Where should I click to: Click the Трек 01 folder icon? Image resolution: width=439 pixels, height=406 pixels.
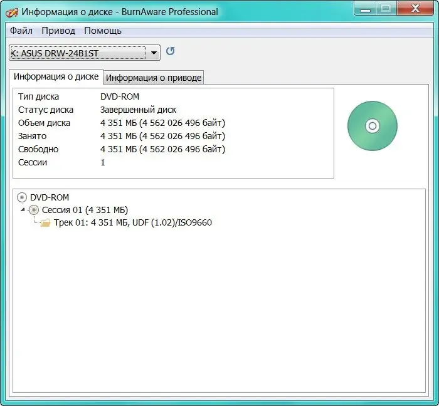click(x=45, y=223)
